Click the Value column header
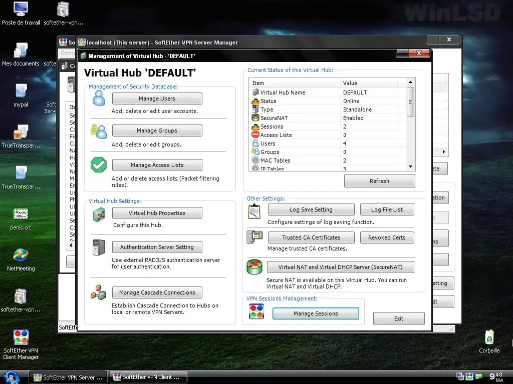The height and width of the screenshot is (384, 513). pyautogui.click(x=369, y=83)
